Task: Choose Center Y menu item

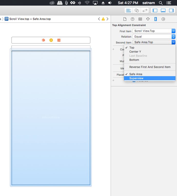Action: point(150,52)
